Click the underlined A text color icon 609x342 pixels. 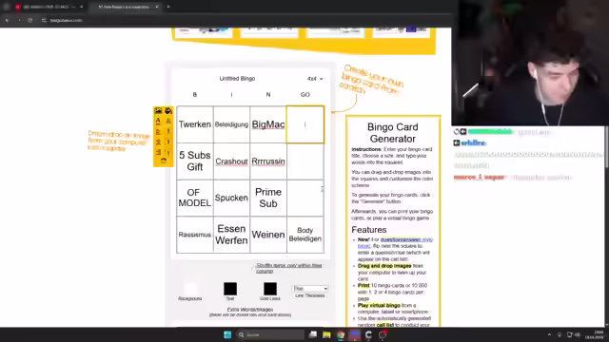158,122
